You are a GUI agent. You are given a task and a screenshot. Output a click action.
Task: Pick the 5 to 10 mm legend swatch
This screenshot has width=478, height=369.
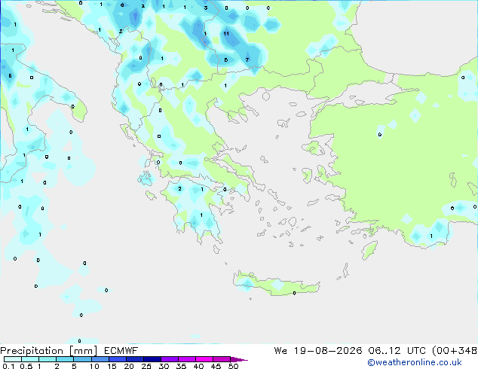[83, 359]
